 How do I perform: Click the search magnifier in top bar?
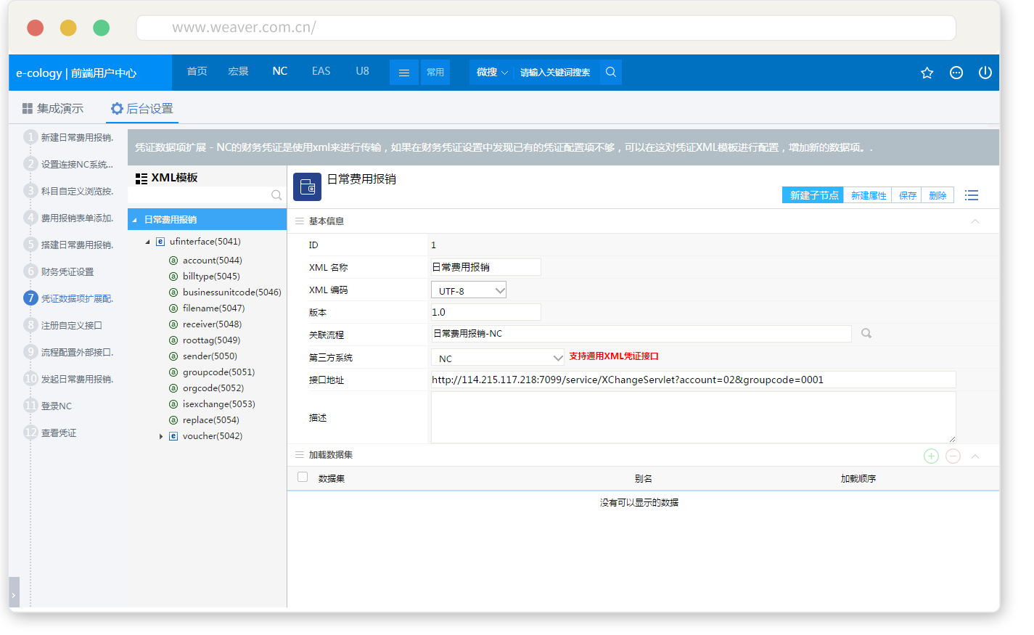611,72
